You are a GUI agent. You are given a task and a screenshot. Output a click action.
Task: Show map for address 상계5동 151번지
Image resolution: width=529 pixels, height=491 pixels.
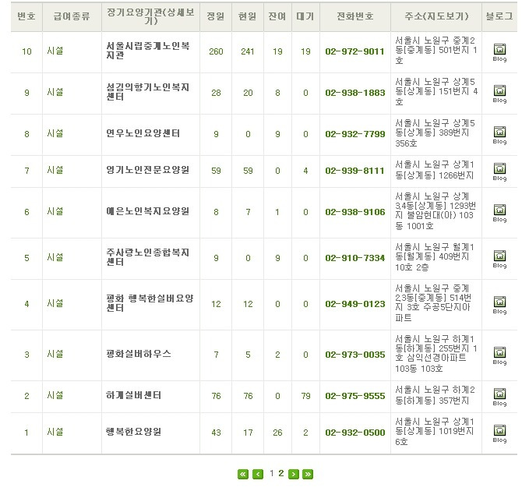[436, 92]
